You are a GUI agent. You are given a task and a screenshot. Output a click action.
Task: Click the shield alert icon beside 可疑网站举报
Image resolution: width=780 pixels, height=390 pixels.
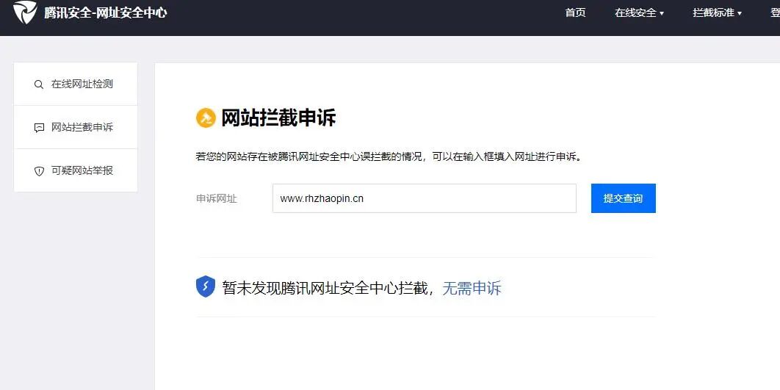(39, 171)
